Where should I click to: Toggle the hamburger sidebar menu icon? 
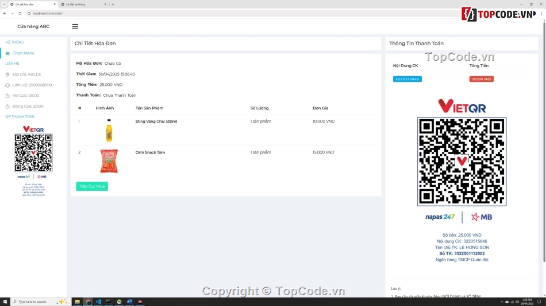coord(75,26)
